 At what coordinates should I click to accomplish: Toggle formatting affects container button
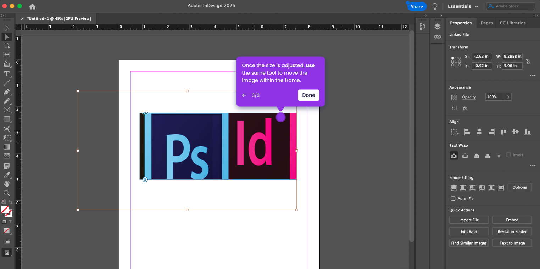4,222
